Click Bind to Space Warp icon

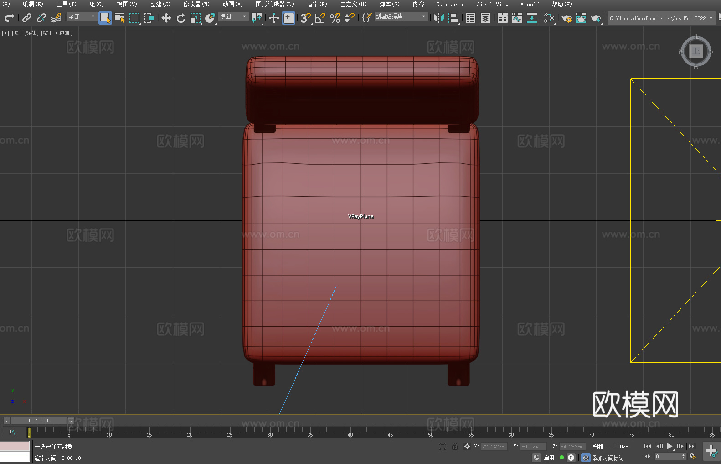pyautogui.click(x=56, y=18)
